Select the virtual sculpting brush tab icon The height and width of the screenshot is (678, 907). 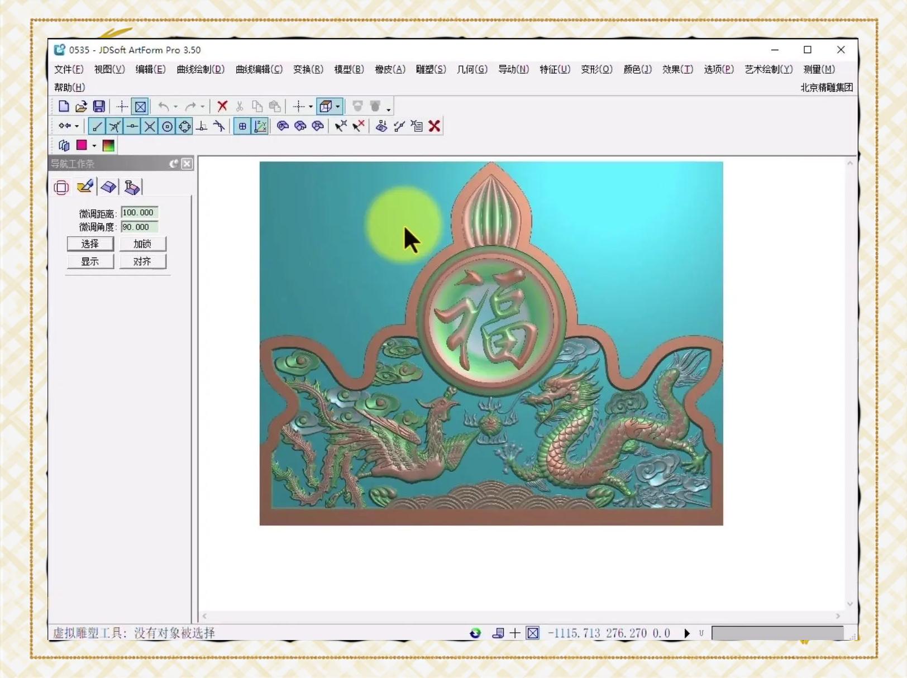click(85, 187)
